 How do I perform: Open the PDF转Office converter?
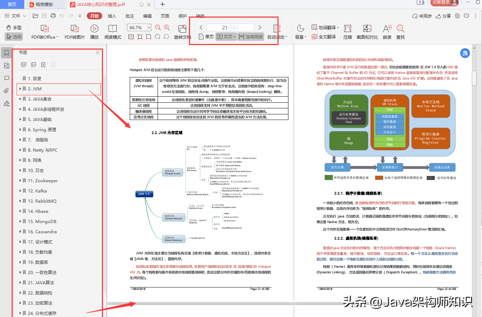[45, 32]
